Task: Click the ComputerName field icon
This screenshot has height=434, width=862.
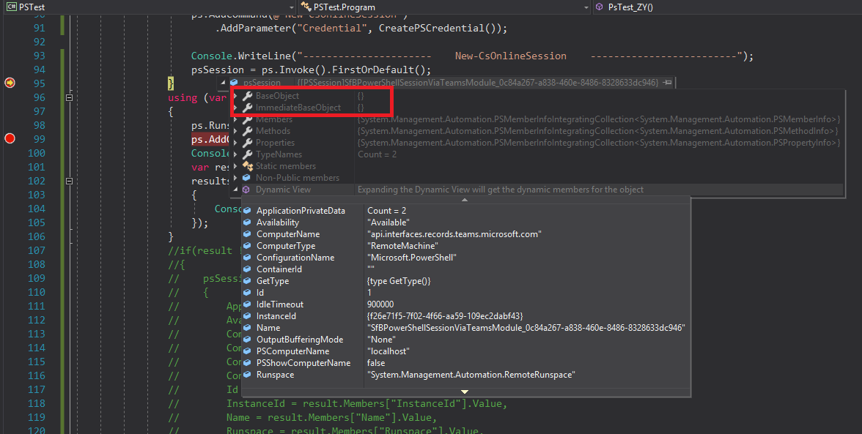Action: tap(248, 234)
